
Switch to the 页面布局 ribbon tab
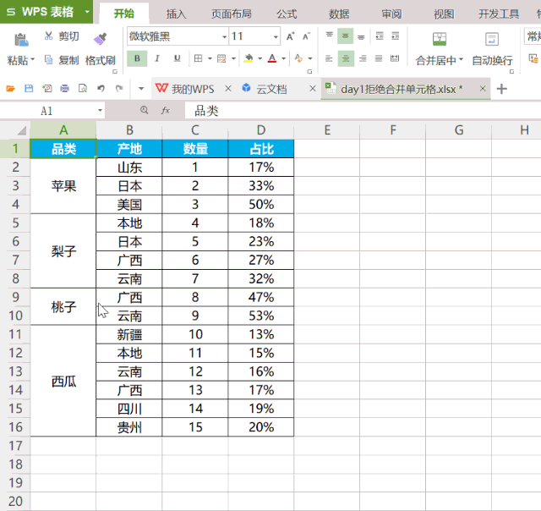(232, 14)
